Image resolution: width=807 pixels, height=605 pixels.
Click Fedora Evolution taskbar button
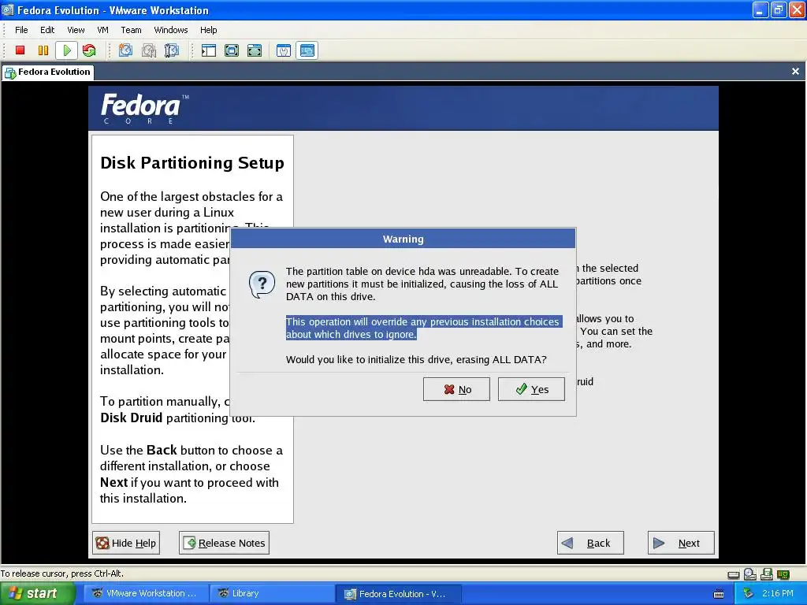[398, 594]
